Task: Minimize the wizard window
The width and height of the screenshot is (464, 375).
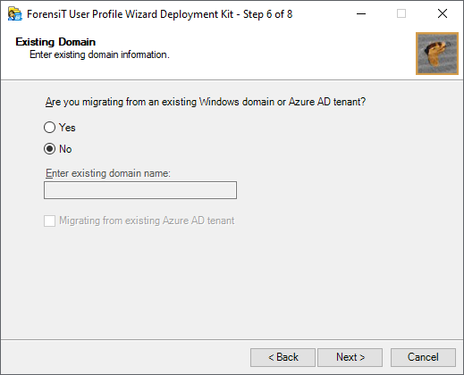Action: [361, 13]
